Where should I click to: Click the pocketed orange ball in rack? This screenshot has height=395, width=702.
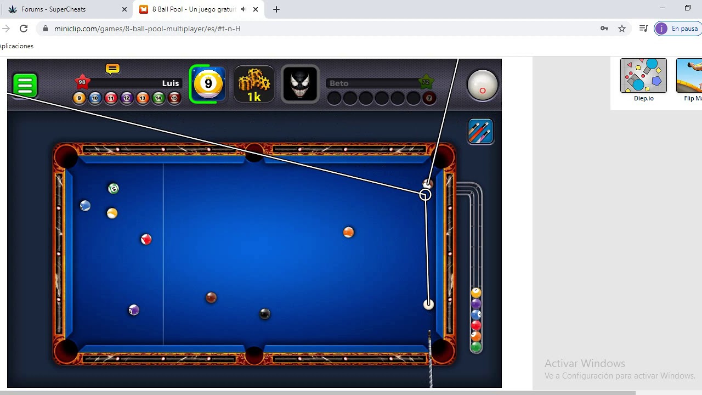(476, 336)
